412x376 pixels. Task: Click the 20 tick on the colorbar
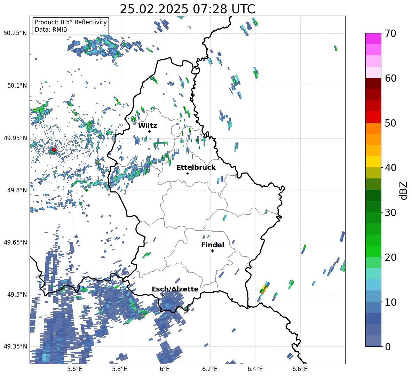pyautogui.click(x=390, y=257)
